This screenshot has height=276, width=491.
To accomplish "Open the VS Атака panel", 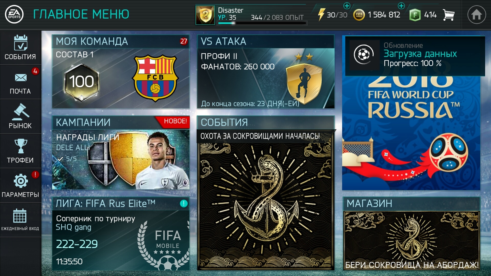I will [x=266, y=72].
